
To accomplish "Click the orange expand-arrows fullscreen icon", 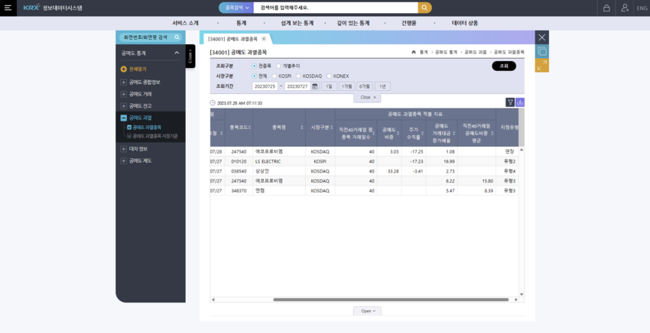I will tap(542, 66).
